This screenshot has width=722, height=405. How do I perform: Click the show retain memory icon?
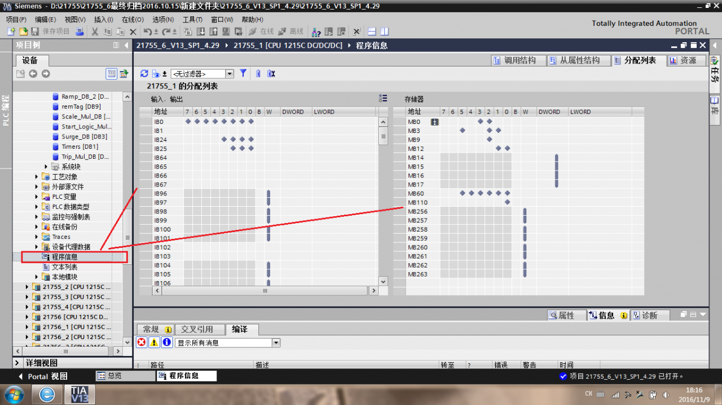[x=258, y=73]
